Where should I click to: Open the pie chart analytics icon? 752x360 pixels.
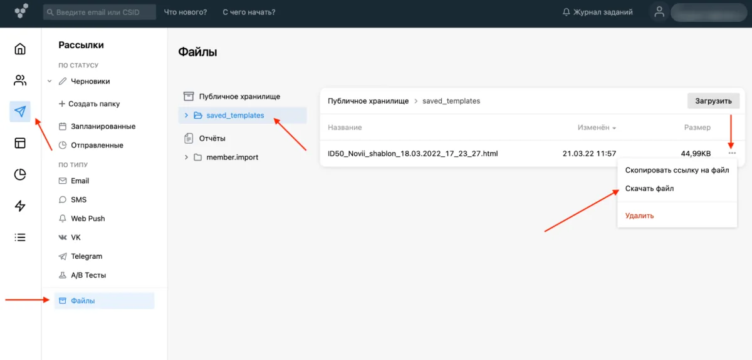tap(20, 174)
